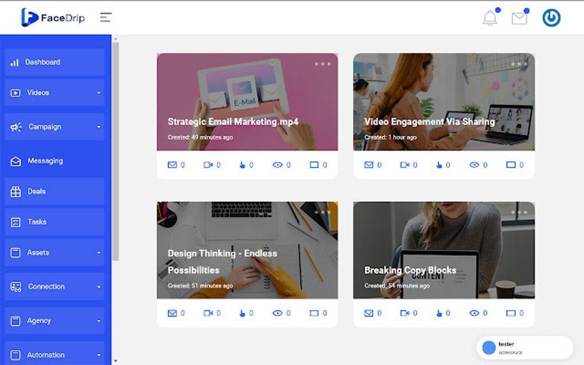Click the Videos play icon in sidebar
Screen dimensions: 584x365
(x=15, y=93)
